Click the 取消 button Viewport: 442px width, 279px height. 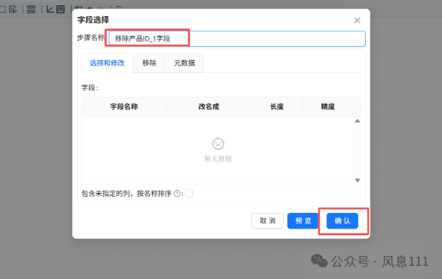point(268,221)
